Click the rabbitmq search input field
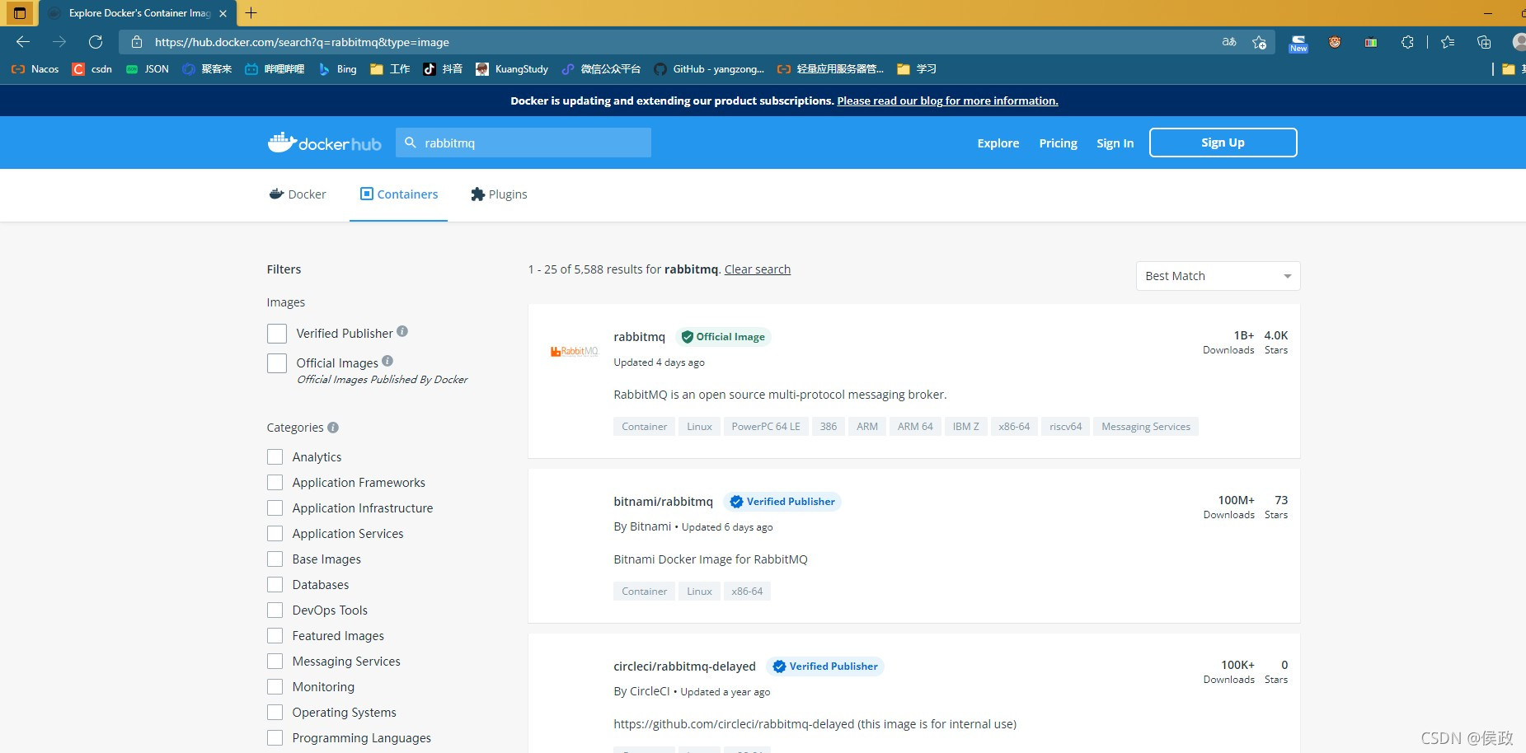Screen dimensions: 1526x753 click(524, 143)
